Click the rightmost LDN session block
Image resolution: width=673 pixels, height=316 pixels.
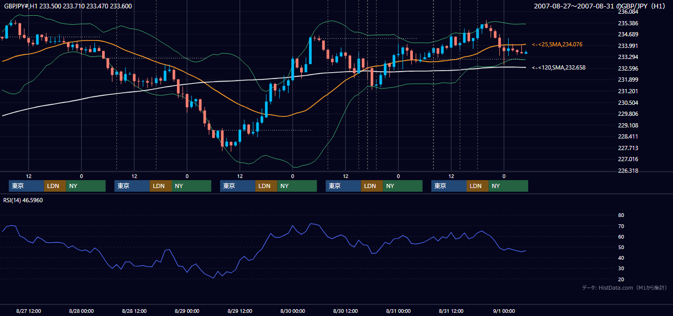[477, 186]
